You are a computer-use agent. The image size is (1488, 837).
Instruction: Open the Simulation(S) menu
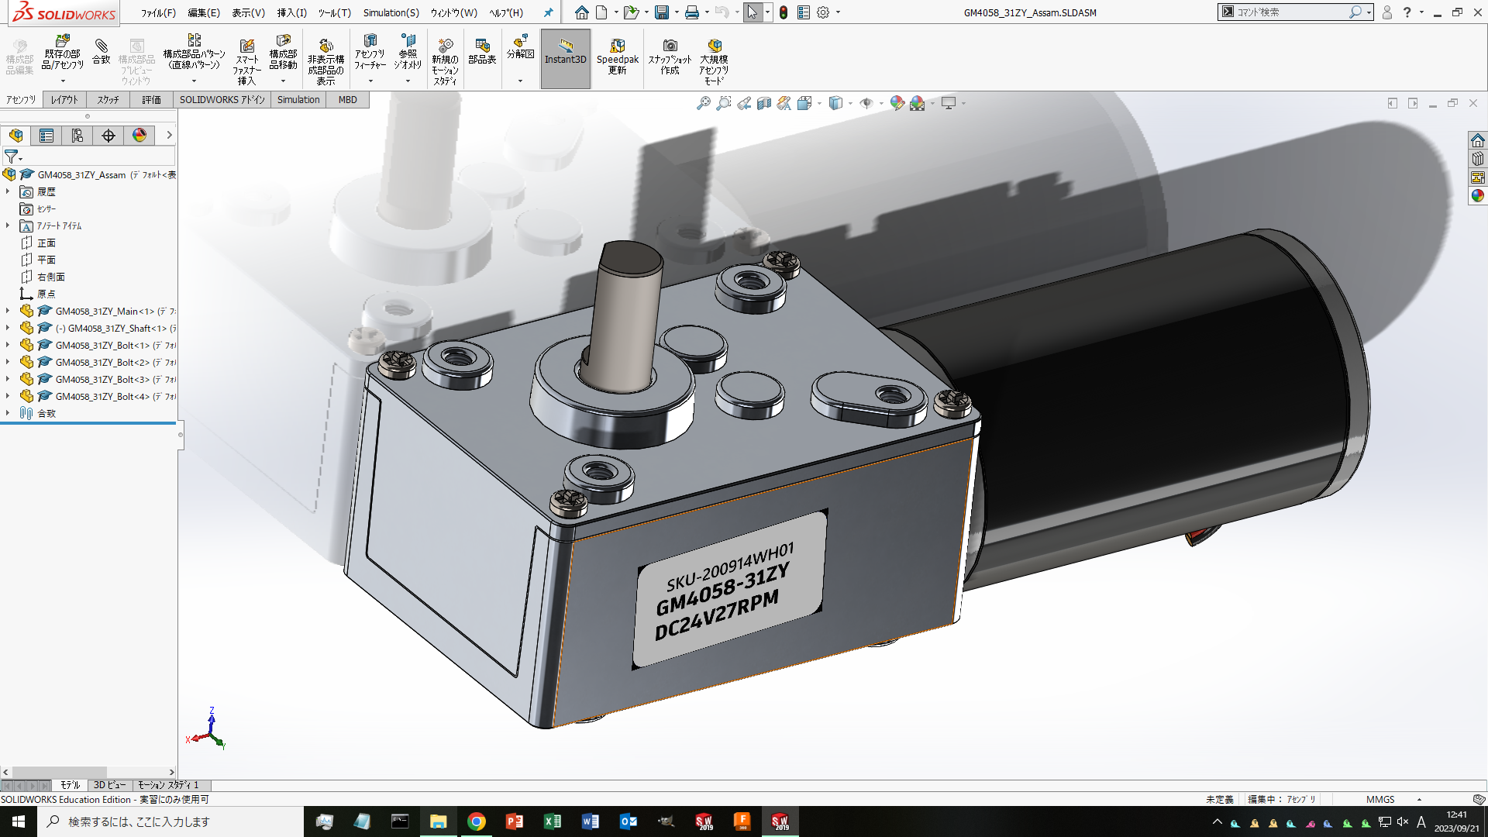point(391,12)
